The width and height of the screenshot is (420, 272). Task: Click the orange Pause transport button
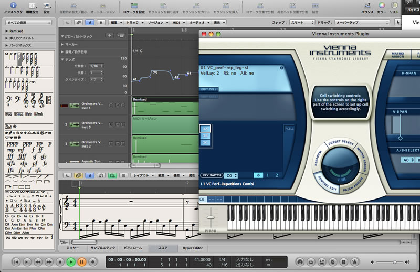pos(82,261)
